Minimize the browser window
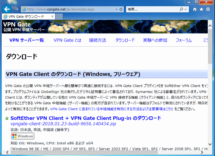Viewport: 215px width, 156px height. [x=189, y=2]
